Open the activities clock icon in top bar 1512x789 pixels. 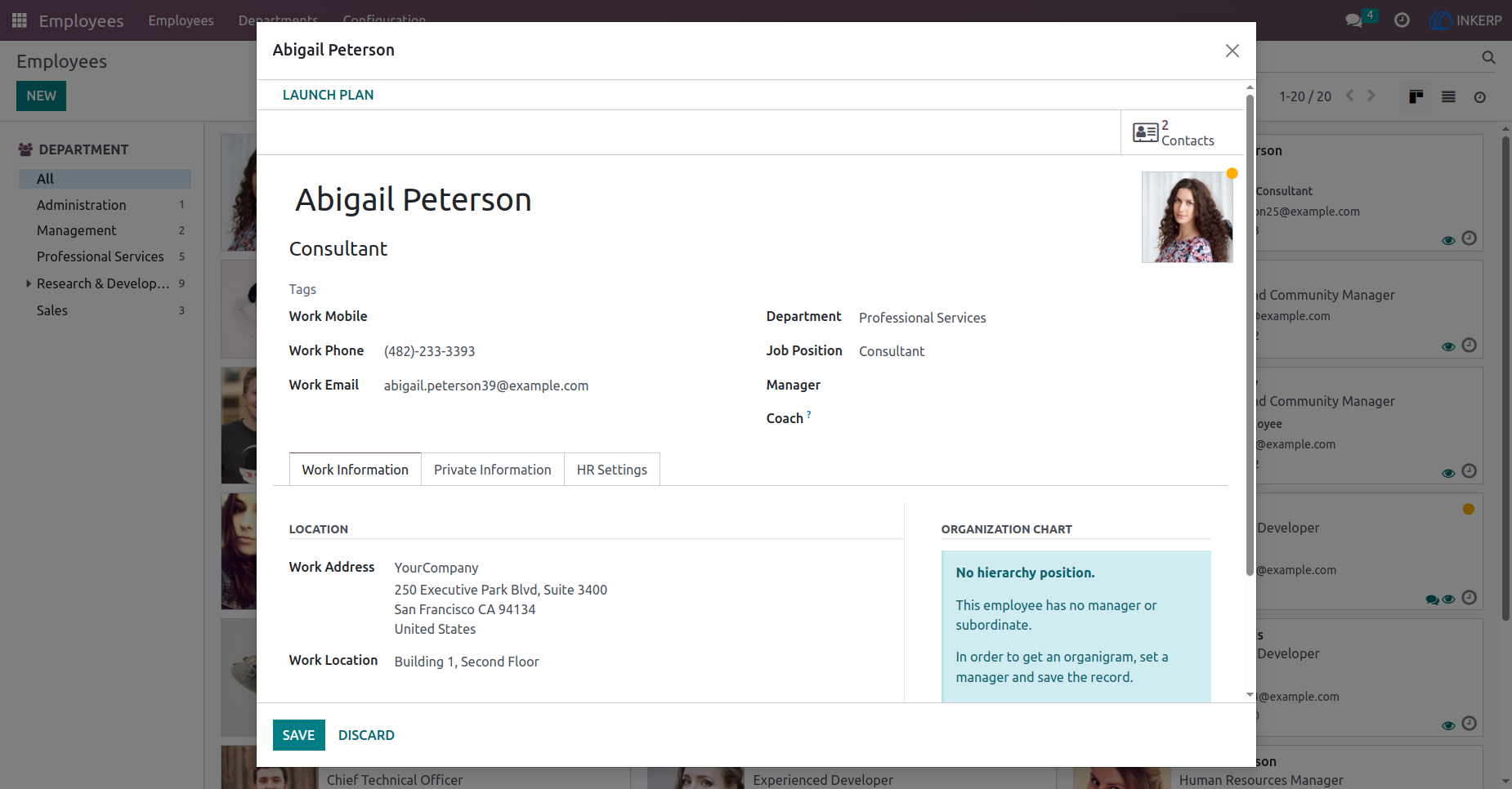pos(1402,20)
